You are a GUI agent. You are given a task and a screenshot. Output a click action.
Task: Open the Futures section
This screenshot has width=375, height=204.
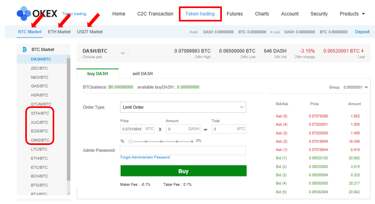[235, 14]
